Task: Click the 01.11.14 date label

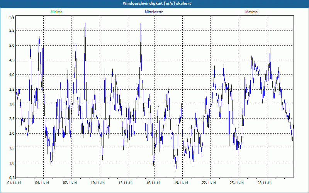Action: tap(14, 183)
